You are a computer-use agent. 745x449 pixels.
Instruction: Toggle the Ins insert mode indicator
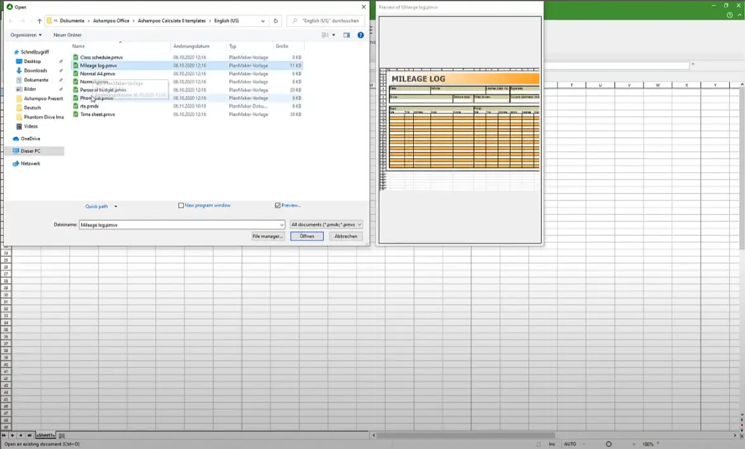pos(552,444)
